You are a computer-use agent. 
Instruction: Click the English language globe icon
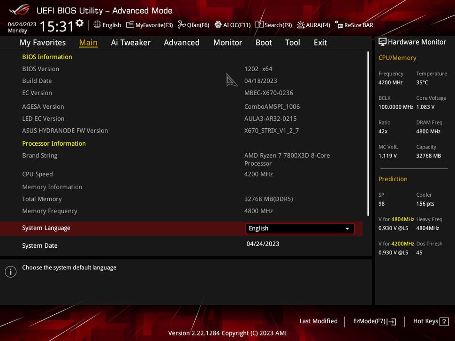97,25
